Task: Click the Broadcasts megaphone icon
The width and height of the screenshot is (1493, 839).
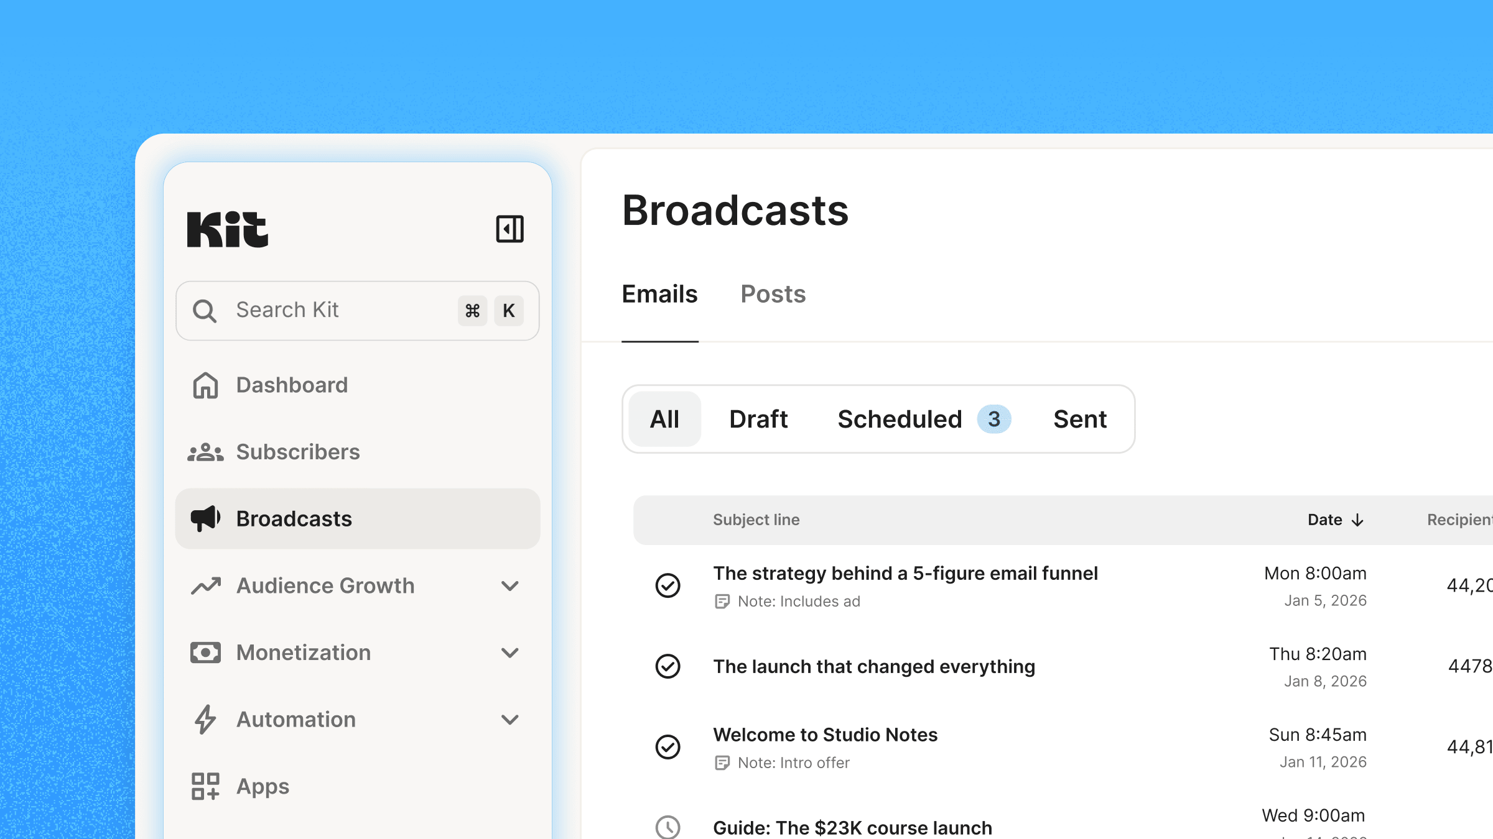Action: tap(205, 518)
